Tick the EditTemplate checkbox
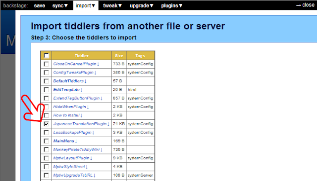The image size is (317, 181). click(46, 90)
